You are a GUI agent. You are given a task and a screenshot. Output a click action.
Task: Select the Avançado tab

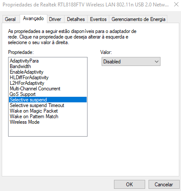click(33, 18)
